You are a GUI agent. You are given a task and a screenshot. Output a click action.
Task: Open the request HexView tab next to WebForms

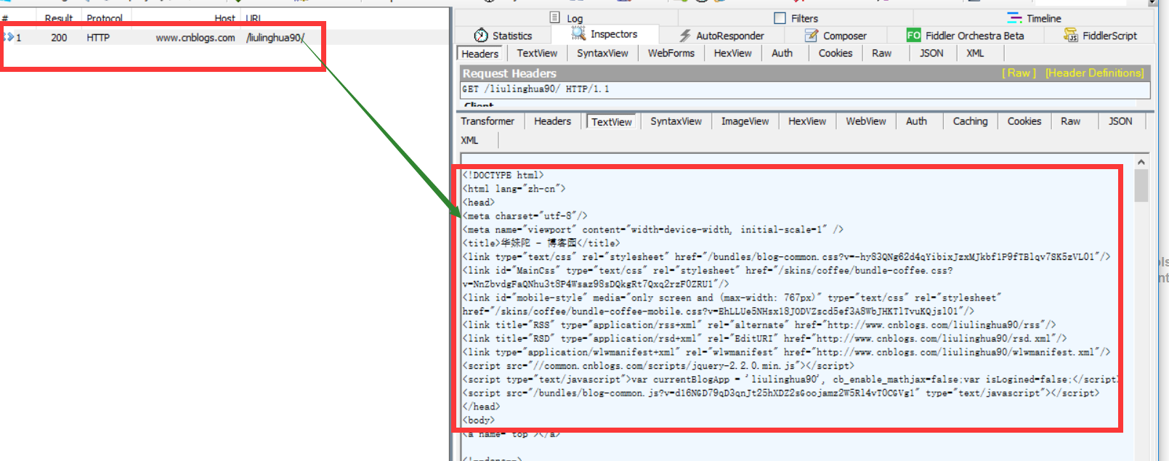[x=732, y=53]
